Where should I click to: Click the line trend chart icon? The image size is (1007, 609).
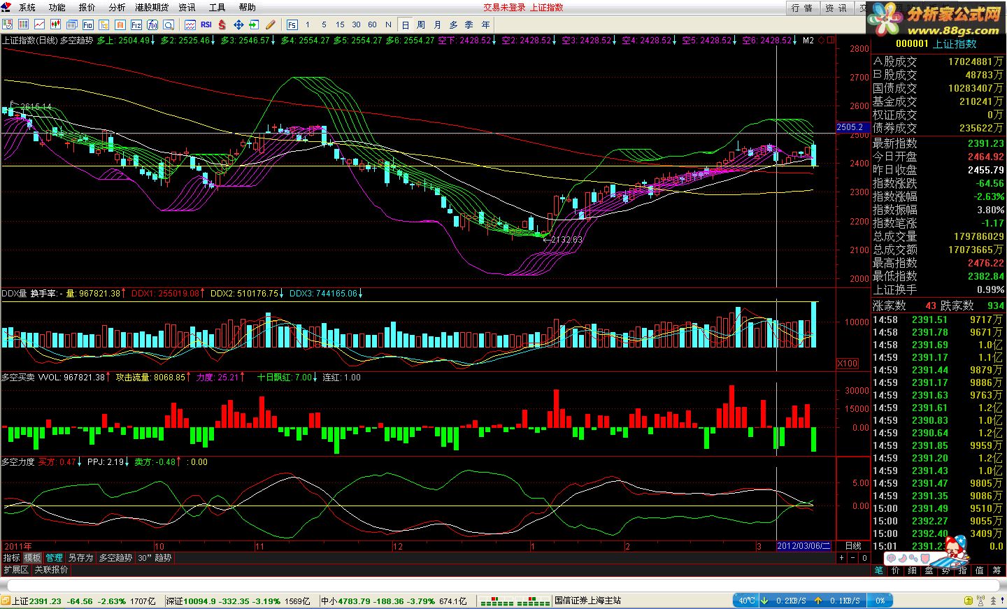point(39,24)
